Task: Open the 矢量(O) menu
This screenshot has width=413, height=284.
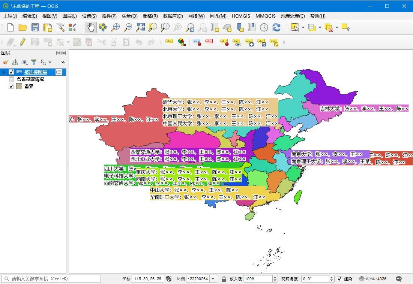Action: tap(129, 16)
